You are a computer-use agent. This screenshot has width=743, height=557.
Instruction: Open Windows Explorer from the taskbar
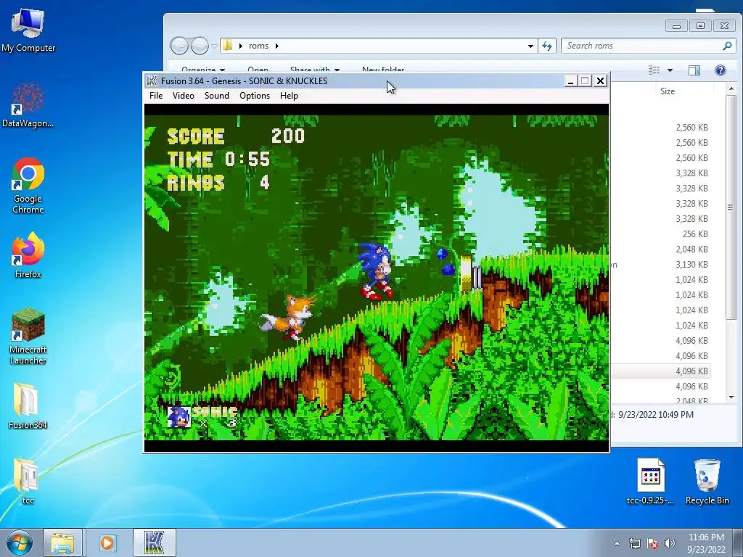pos(62,542)
